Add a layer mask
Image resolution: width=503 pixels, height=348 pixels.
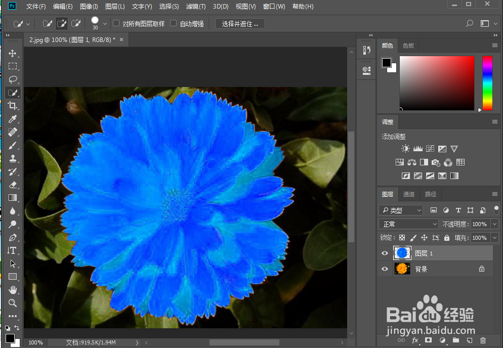pyautogui.click(x=428, y=340)
